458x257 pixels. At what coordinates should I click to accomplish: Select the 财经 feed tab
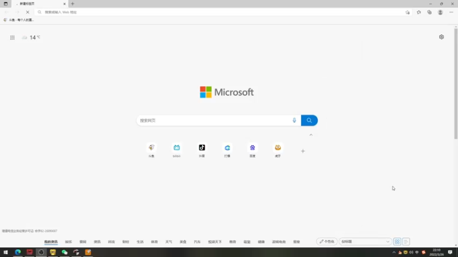pos(125,242)
